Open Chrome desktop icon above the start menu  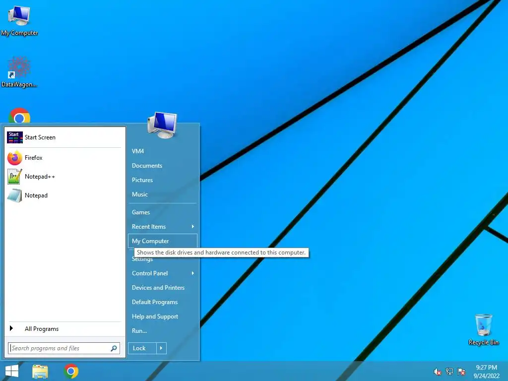[x=19, y=116]
